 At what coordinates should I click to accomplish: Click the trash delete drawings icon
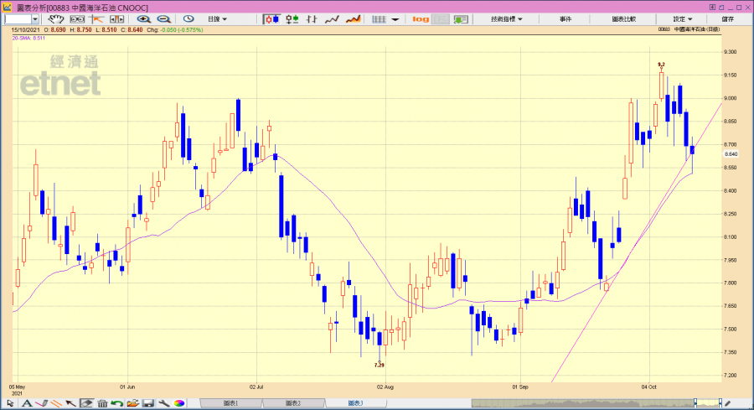click(x=102, y=403)
